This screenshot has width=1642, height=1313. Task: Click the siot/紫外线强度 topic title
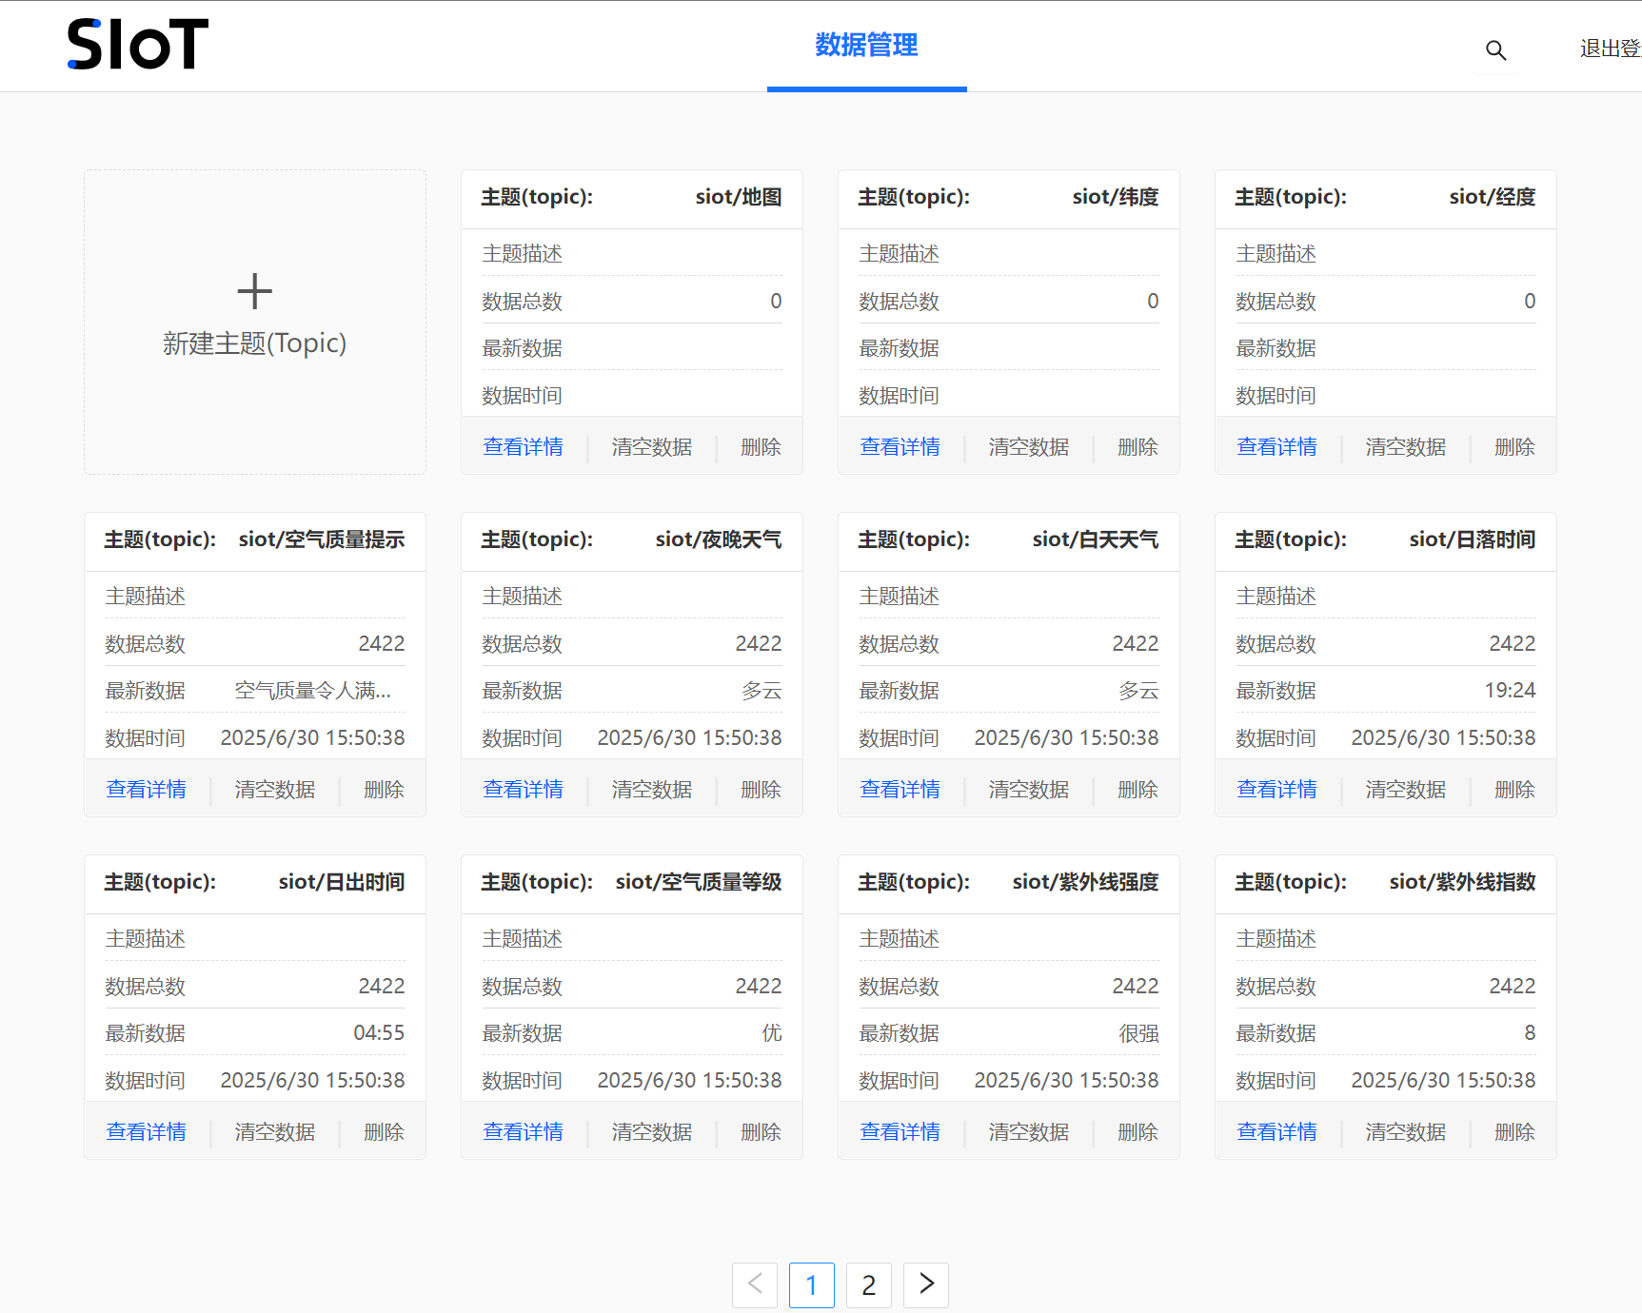(x=1086, y=882)
